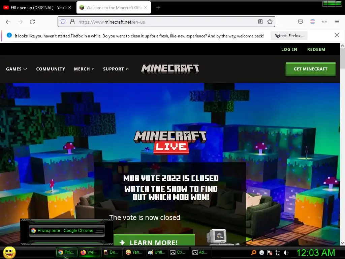
Task: Switch to Privacy error Chrome taskbar item
Action: [67, 252]
